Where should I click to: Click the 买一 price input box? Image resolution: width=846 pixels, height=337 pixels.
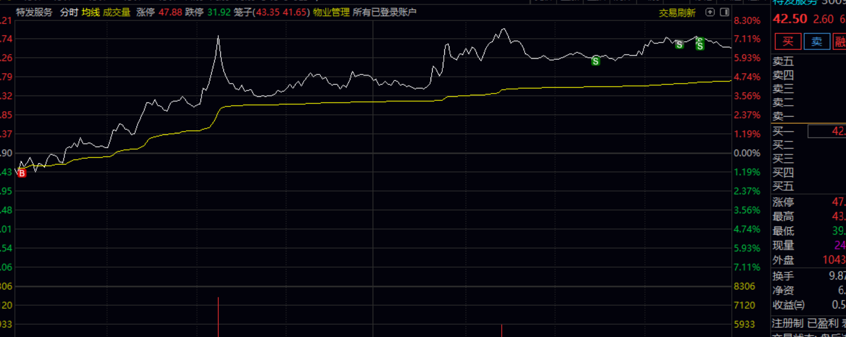(x=827, y=131)
